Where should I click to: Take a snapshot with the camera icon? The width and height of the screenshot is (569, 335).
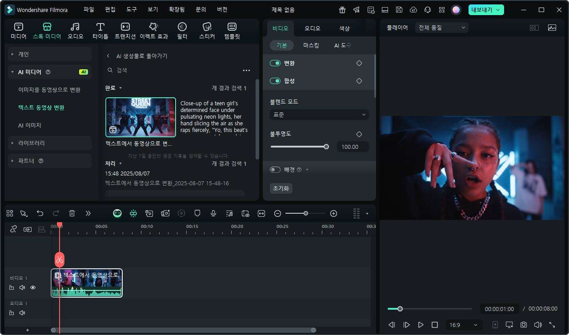pos(524,325)
